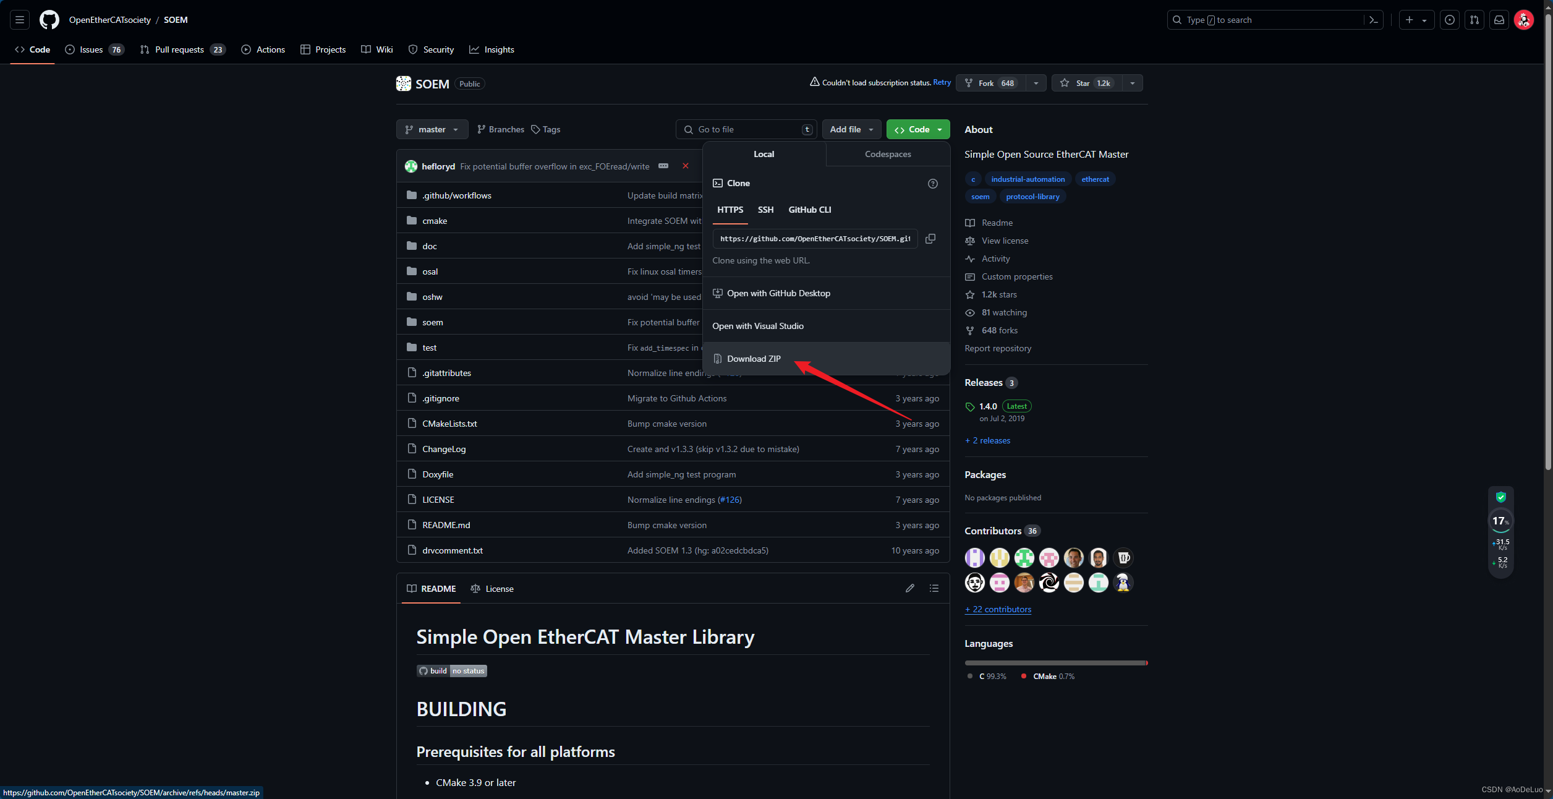
Task: Click the failed status X icon on commit
Action: point(686,166)
